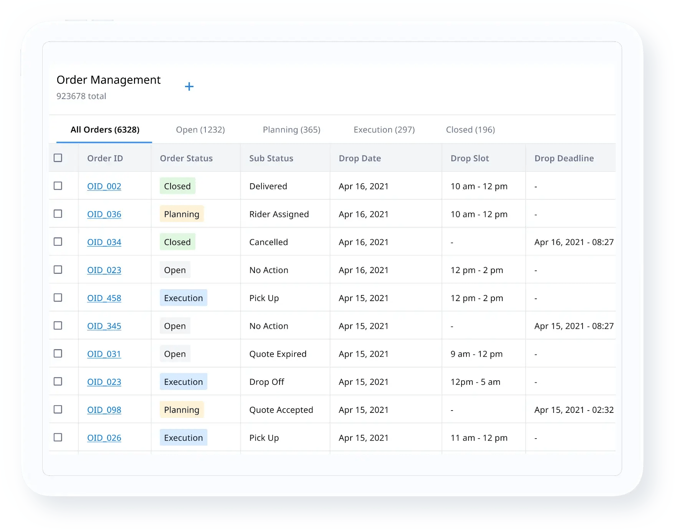Viewport: 675px width, 530px height.
Task: Check the checkbox for order OID_036
Action: (58, 214)
